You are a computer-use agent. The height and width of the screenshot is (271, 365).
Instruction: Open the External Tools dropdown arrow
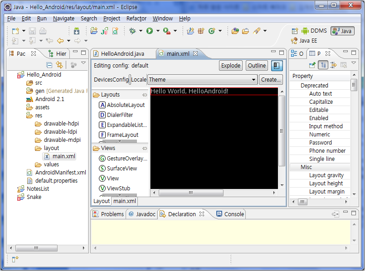point(175,31)
